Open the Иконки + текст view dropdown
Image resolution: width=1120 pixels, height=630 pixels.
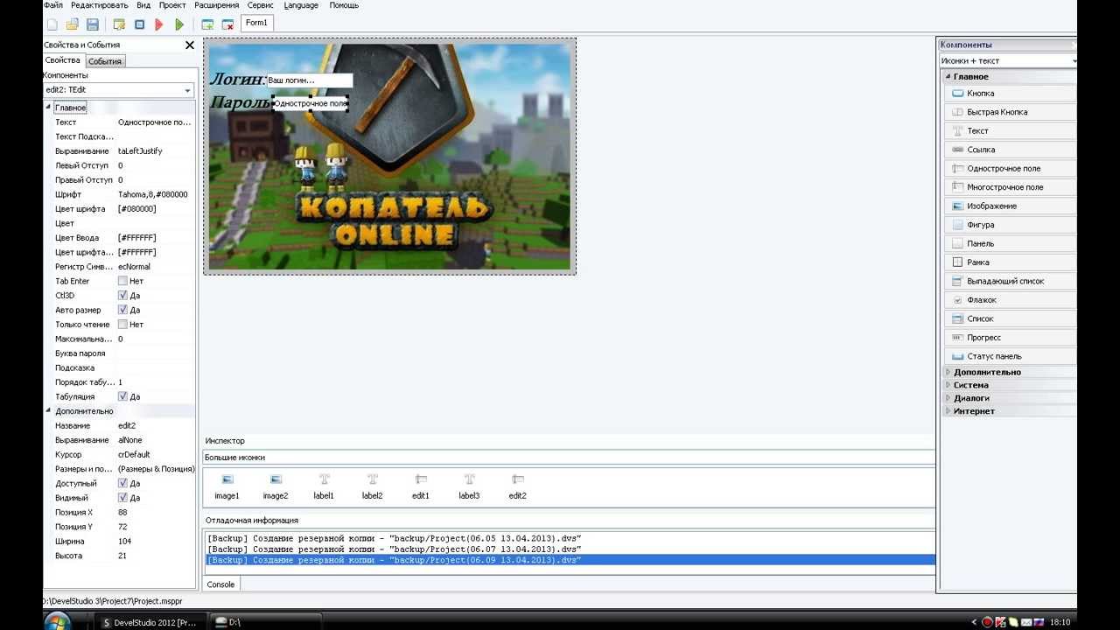tap(1074, 61)
